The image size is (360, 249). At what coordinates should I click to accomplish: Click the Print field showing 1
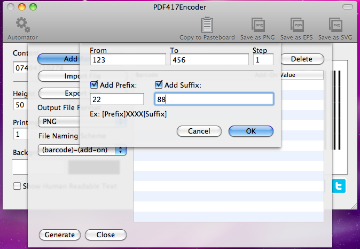point(20,134)
